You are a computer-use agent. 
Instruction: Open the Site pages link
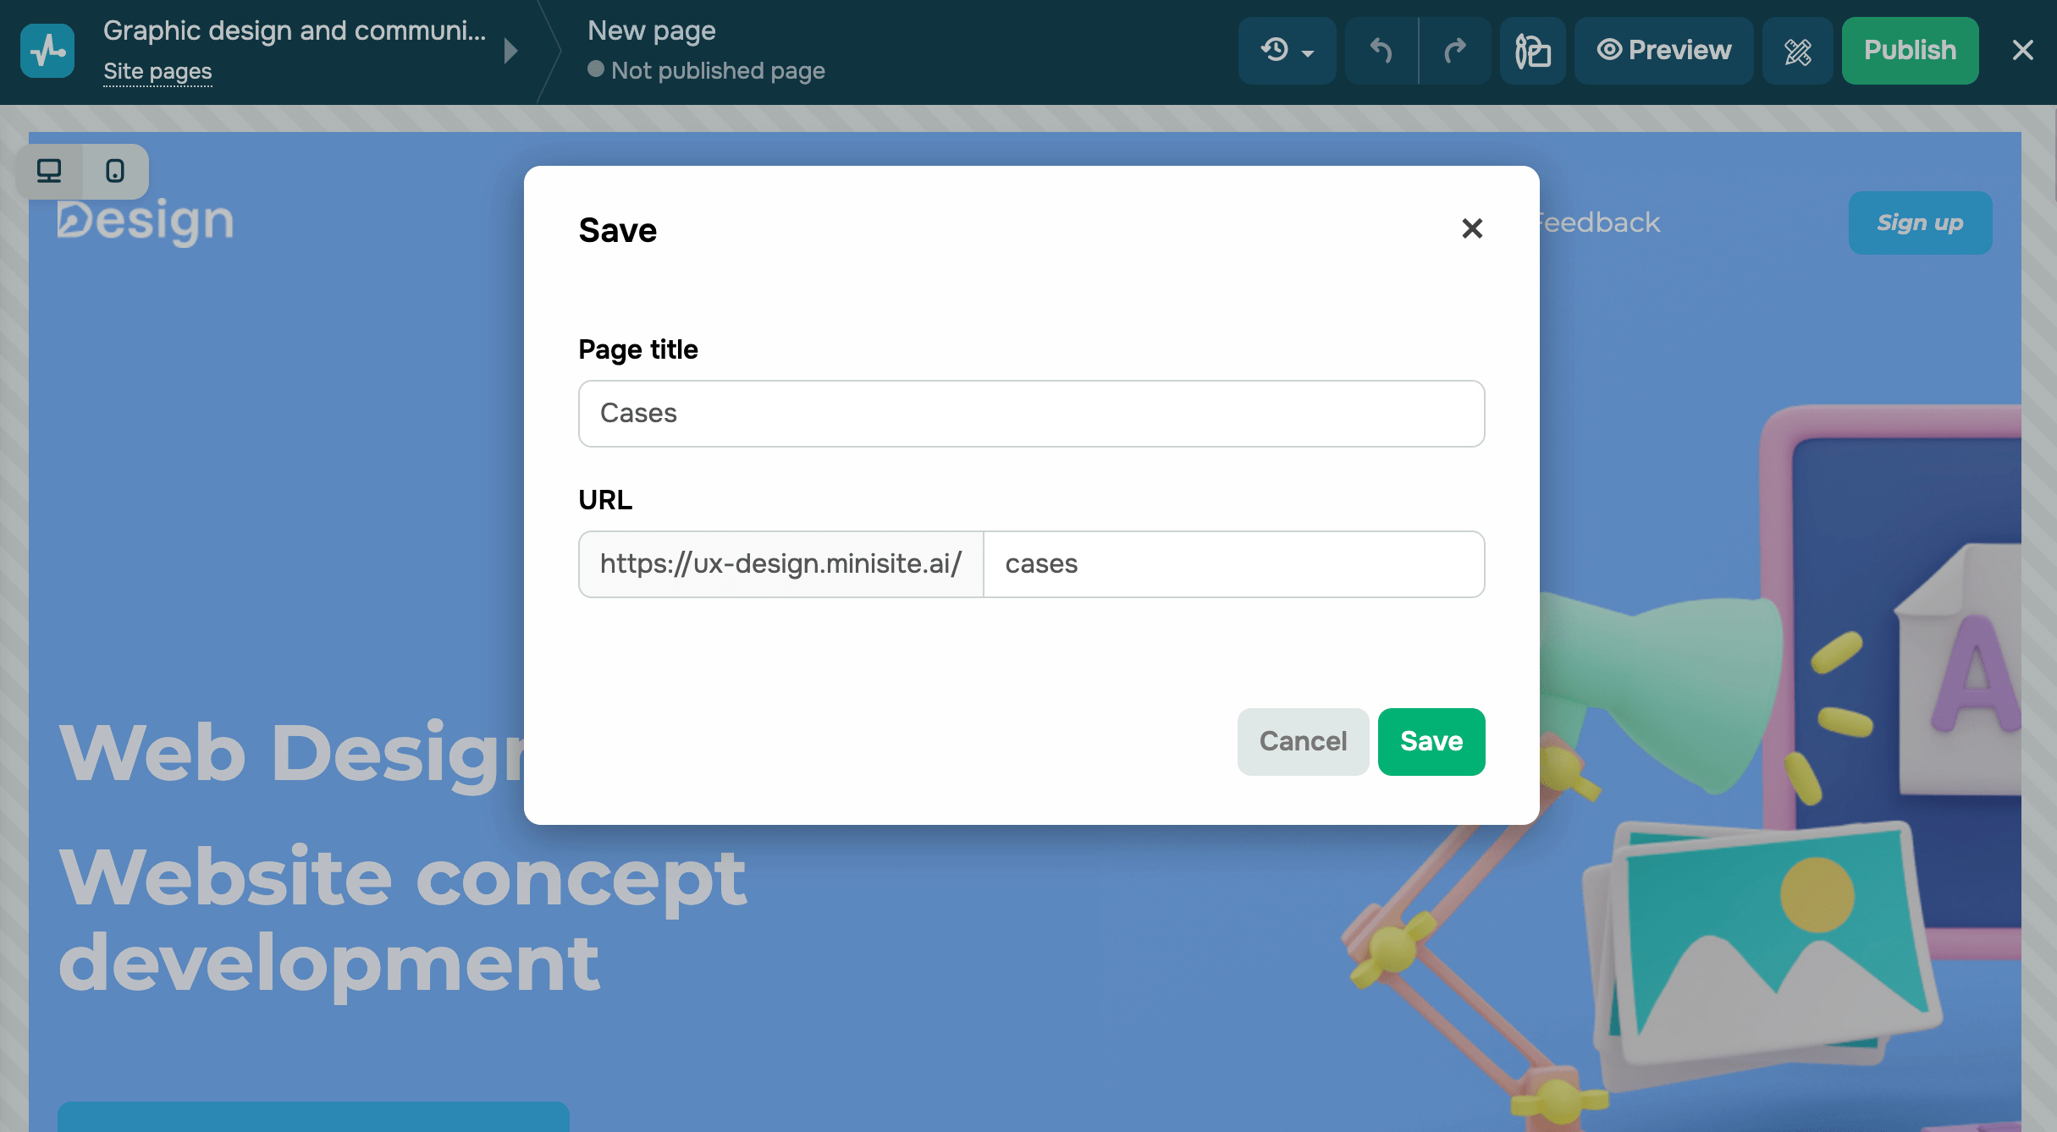click(x=157, y=72)
